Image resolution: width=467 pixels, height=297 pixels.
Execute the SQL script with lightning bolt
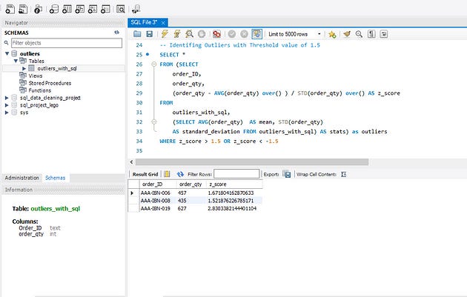pos(163,34)
